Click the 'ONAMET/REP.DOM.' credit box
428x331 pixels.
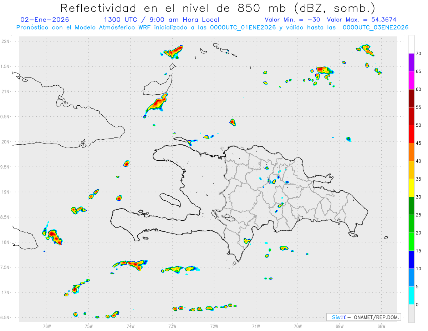(x=363, y=317)
